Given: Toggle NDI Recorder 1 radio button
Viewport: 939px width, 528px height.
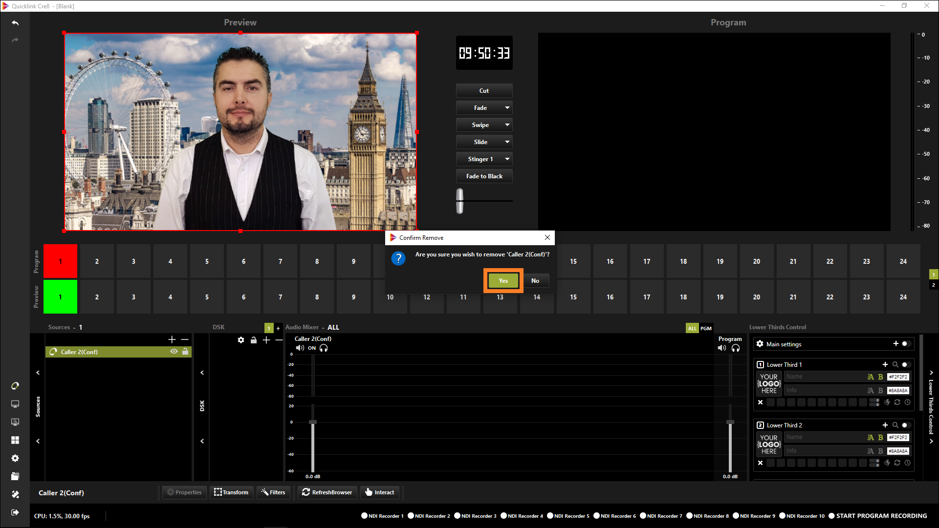Looking at the screenshot, I should [x=364, y=516].
